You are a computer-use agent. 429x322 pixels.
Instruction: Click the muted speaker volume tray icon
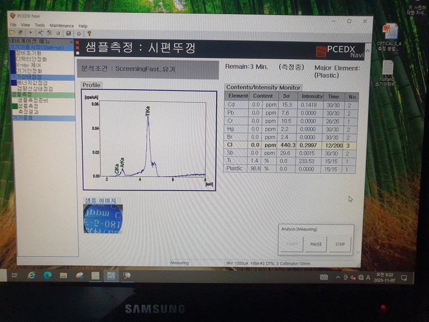[353, 278]
